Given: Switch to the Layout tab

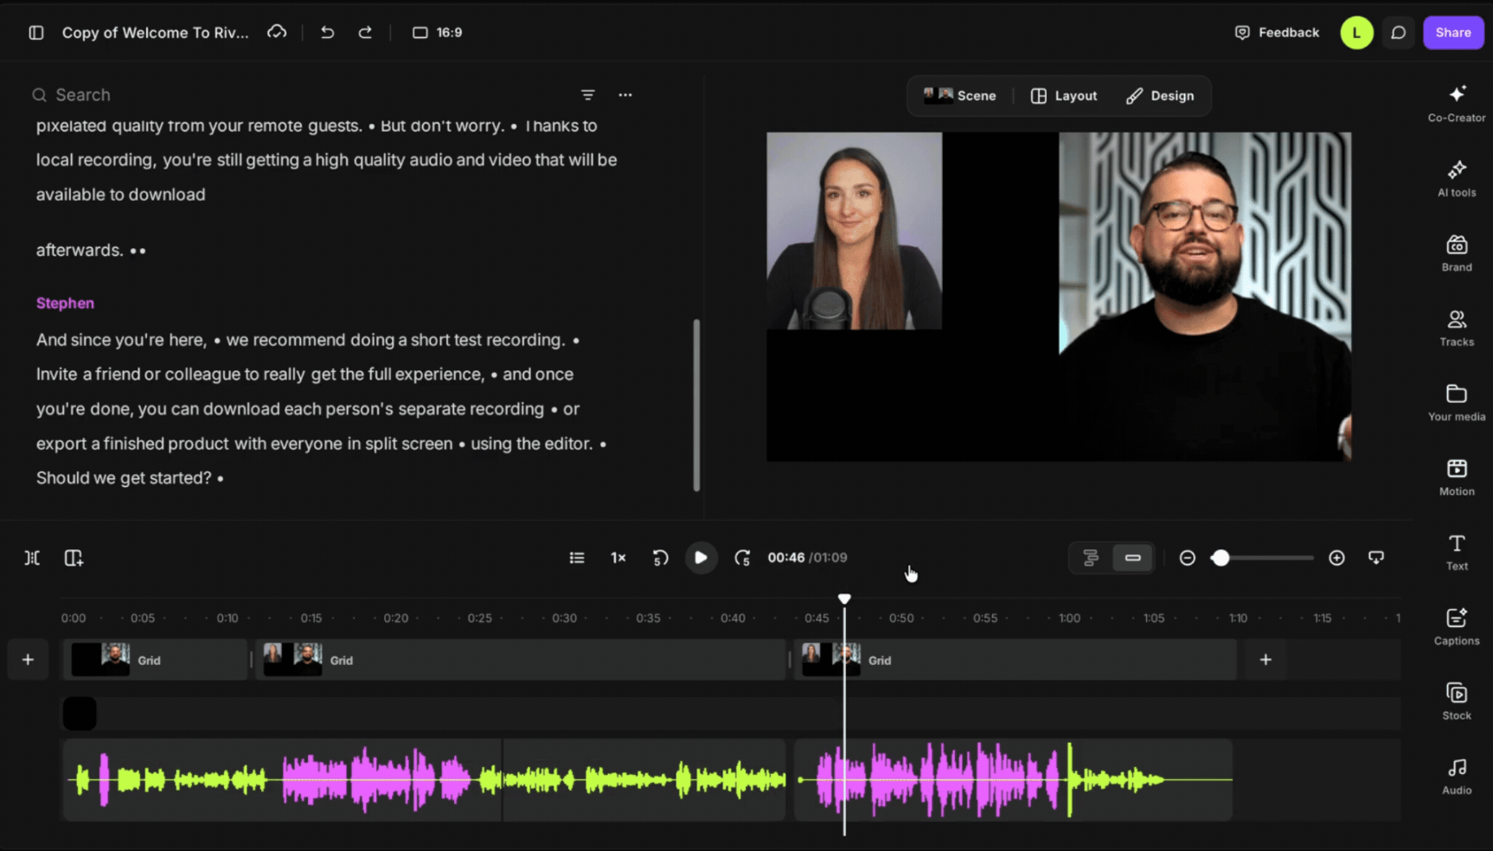Looking at the screenshot, I should pyautogui.click(x=1064, y=96).
